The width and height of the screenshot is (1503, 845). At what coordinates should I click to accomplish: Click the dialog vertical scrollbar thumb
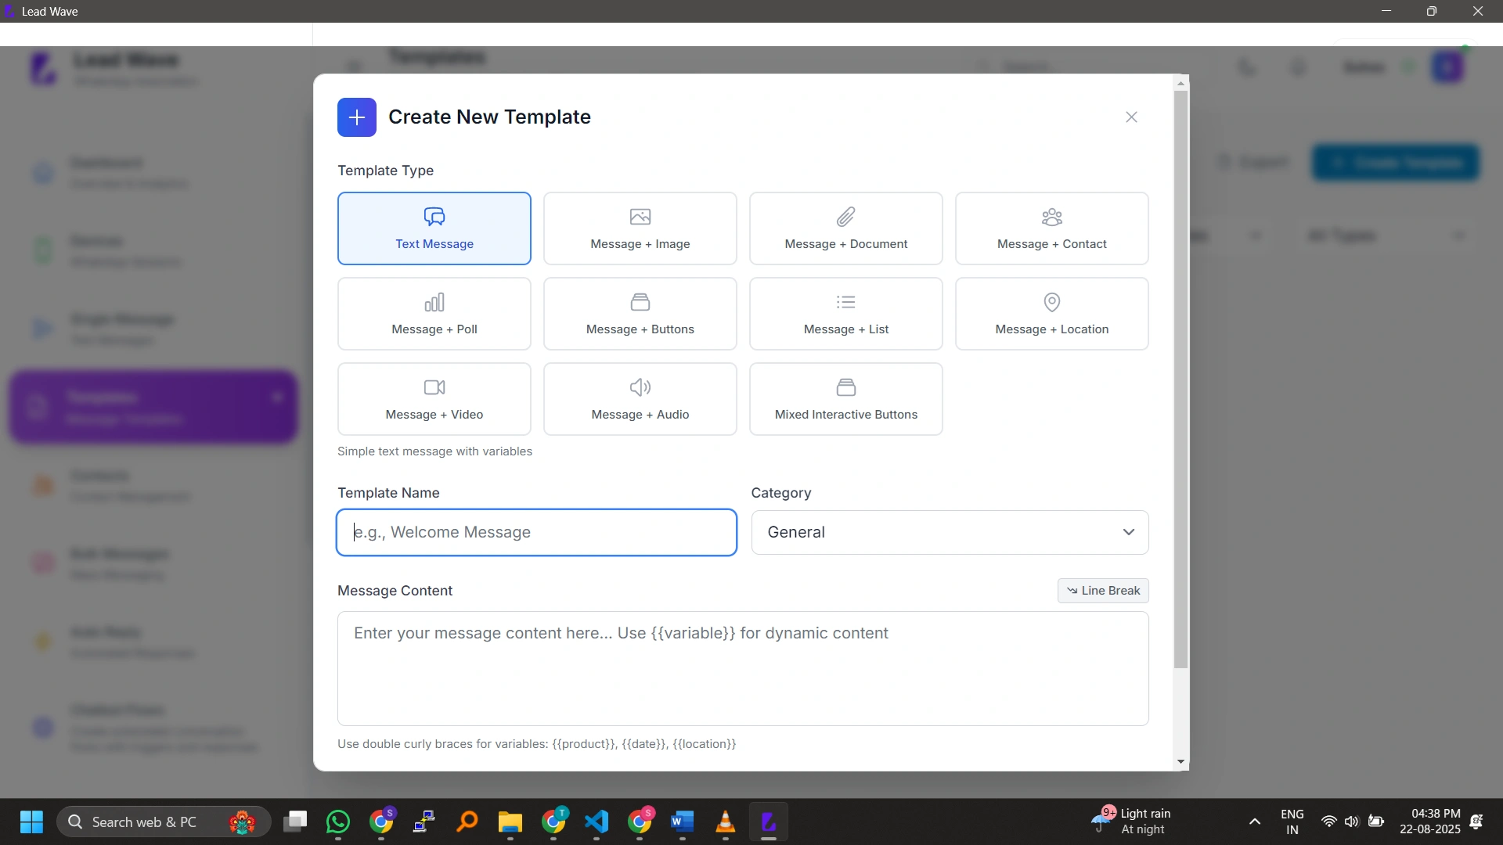1181,379
